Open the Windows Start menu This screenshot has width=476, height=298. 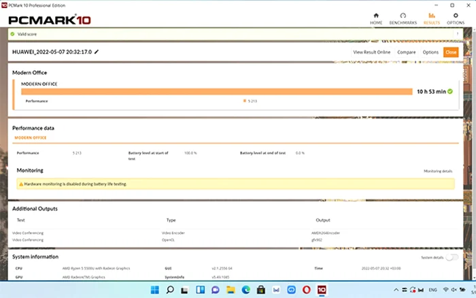(155, 290)
